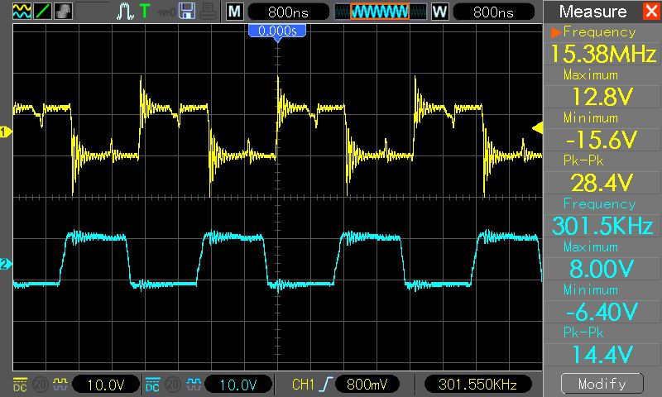
Task: Click the orange arrow beside Frequency
Action: point(556,32)
